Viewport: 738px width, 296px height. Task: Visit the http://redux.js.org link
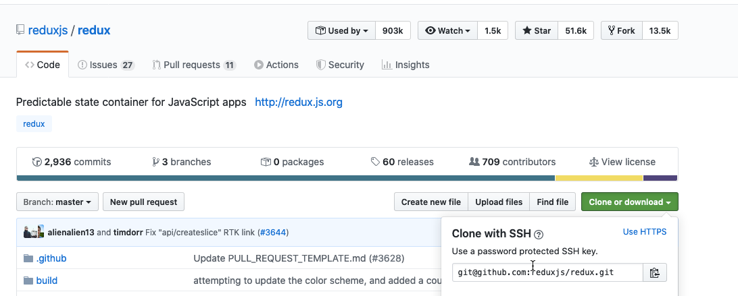click(299, 102)
